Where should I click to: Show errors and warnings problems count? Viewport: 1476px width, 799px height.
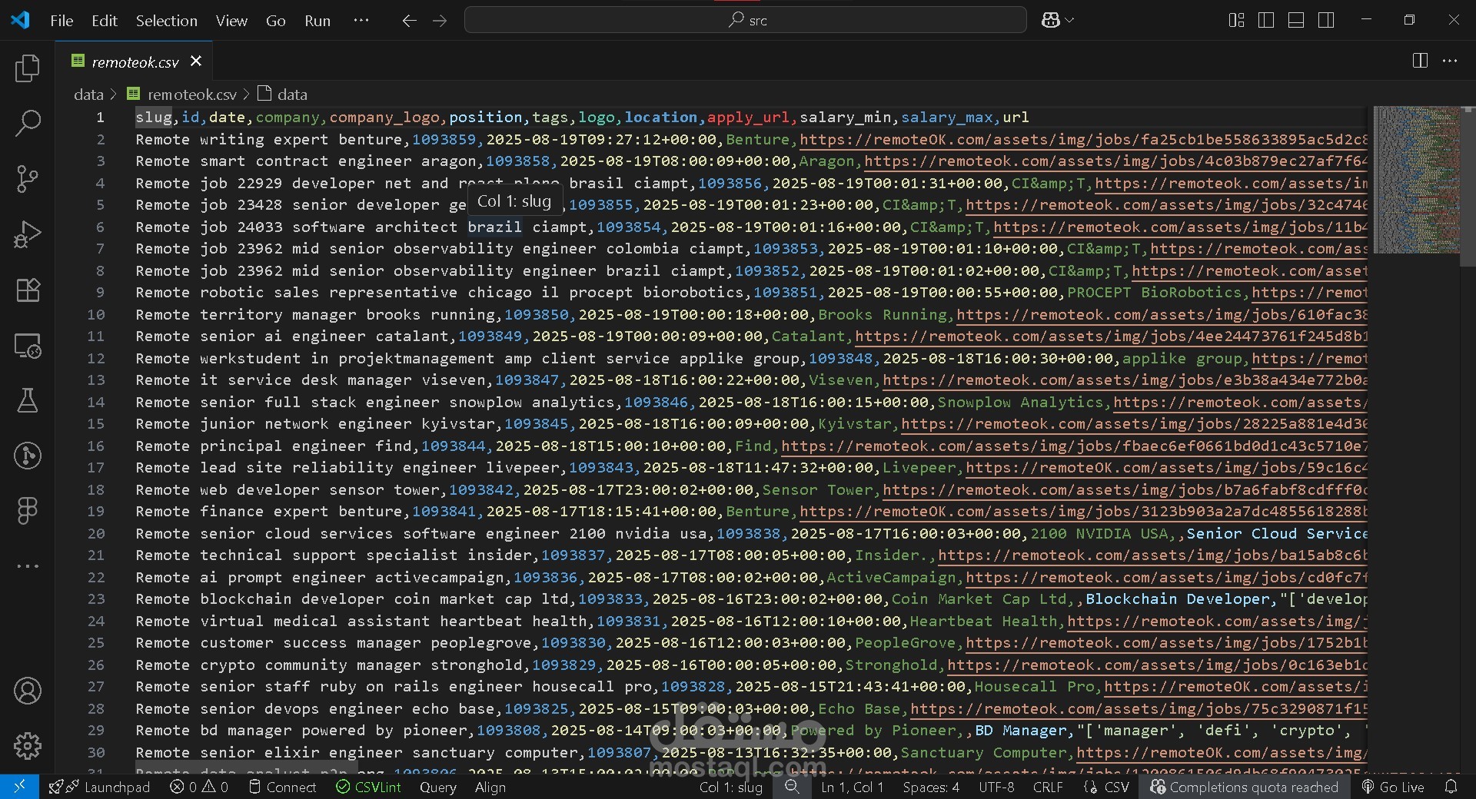coord(199,787)
